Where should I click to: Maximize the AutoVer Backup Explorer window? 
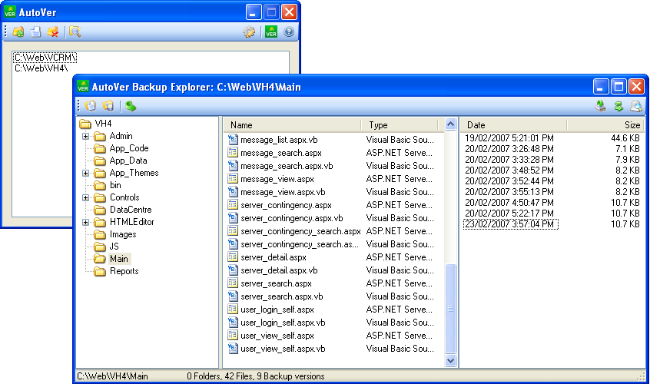(618, 87)
